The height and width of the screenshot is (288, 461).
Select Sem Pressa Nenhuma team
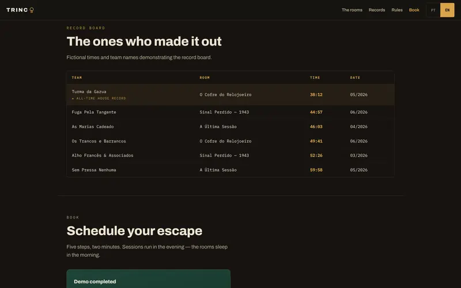click(x=94, y=170)
